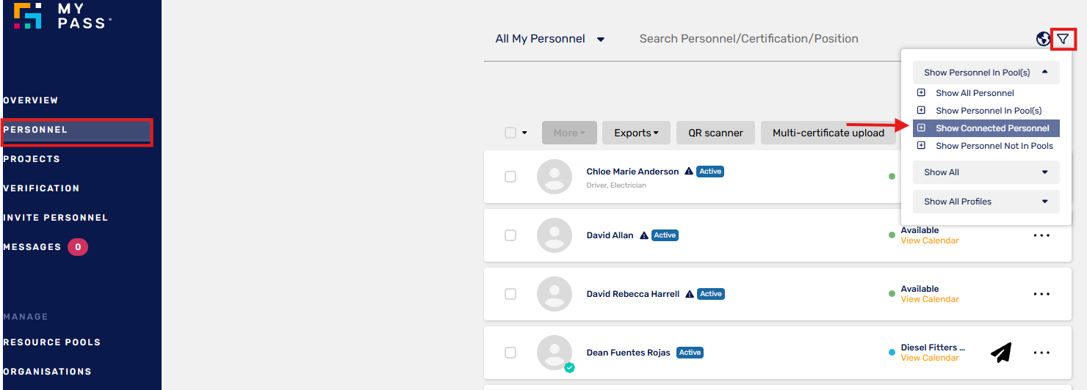Select Show Connected Personnel option
The width and height of the screenshot is (1087, 390).
coord(986,128)
